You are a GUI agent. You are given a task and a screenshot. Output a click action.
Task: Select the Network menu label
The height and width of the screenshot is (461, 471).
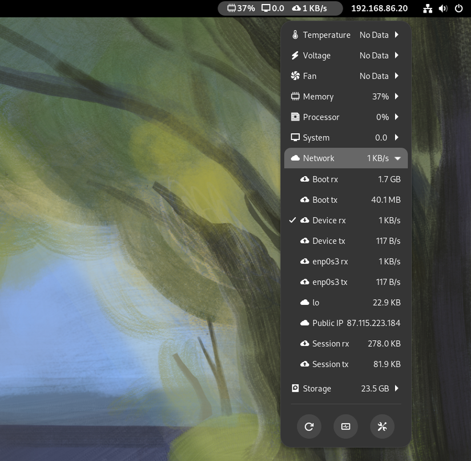pos(319,158)
